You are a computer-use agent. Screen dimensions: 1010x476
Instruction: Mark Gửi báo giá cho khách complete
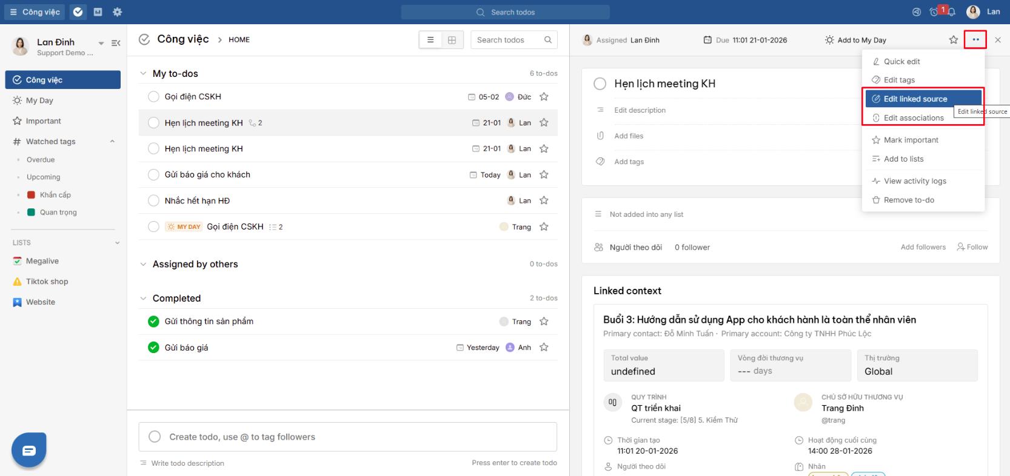pyautogui.click(x=154, y=174)
